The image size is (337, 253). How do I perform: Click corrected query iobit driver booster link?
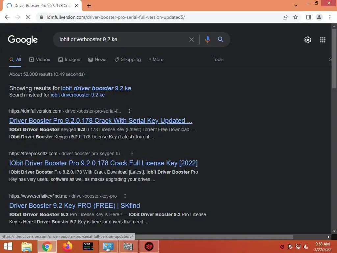[x=96, y=88]
